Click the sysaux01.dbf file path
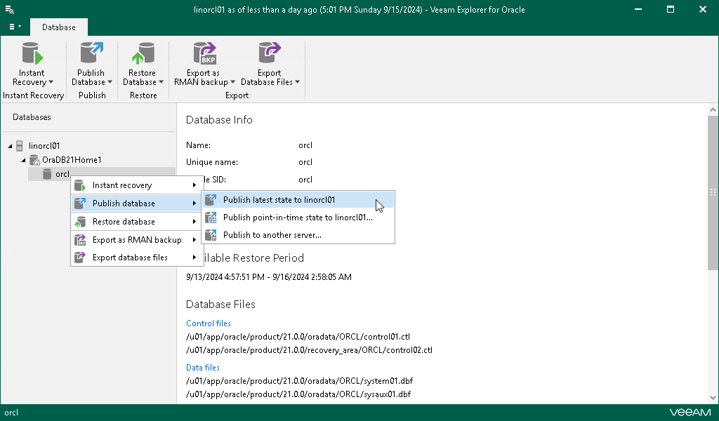719x421 pixels. click(298, 394)
